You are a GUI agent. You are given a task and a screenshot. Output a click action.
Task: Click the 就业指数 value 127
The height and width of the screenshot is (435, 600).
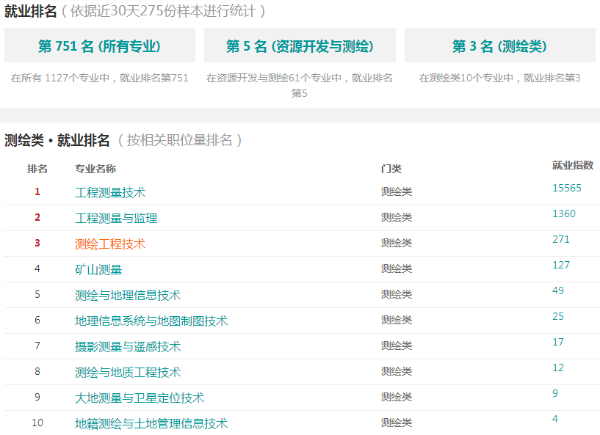tap(561, 265)
